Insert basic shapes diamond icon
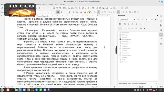Image resolution: width=164 pixels, height=92 pixels. pos(122,8)
